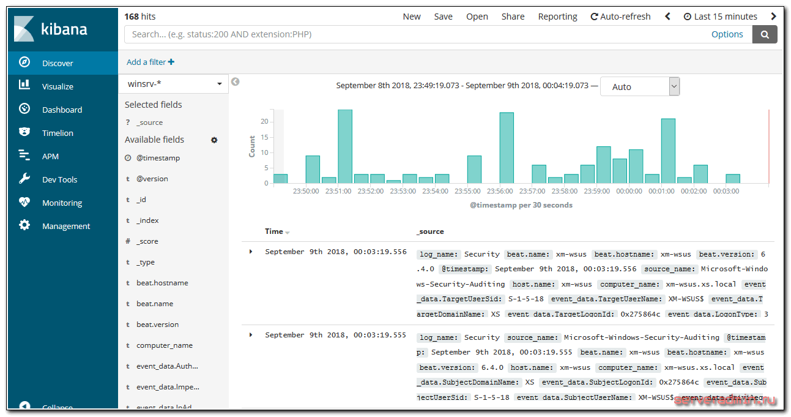Image resolution: width=791 pixels, height=417 pixels.
Task: Click the search magnifier button
Action: 765,34
